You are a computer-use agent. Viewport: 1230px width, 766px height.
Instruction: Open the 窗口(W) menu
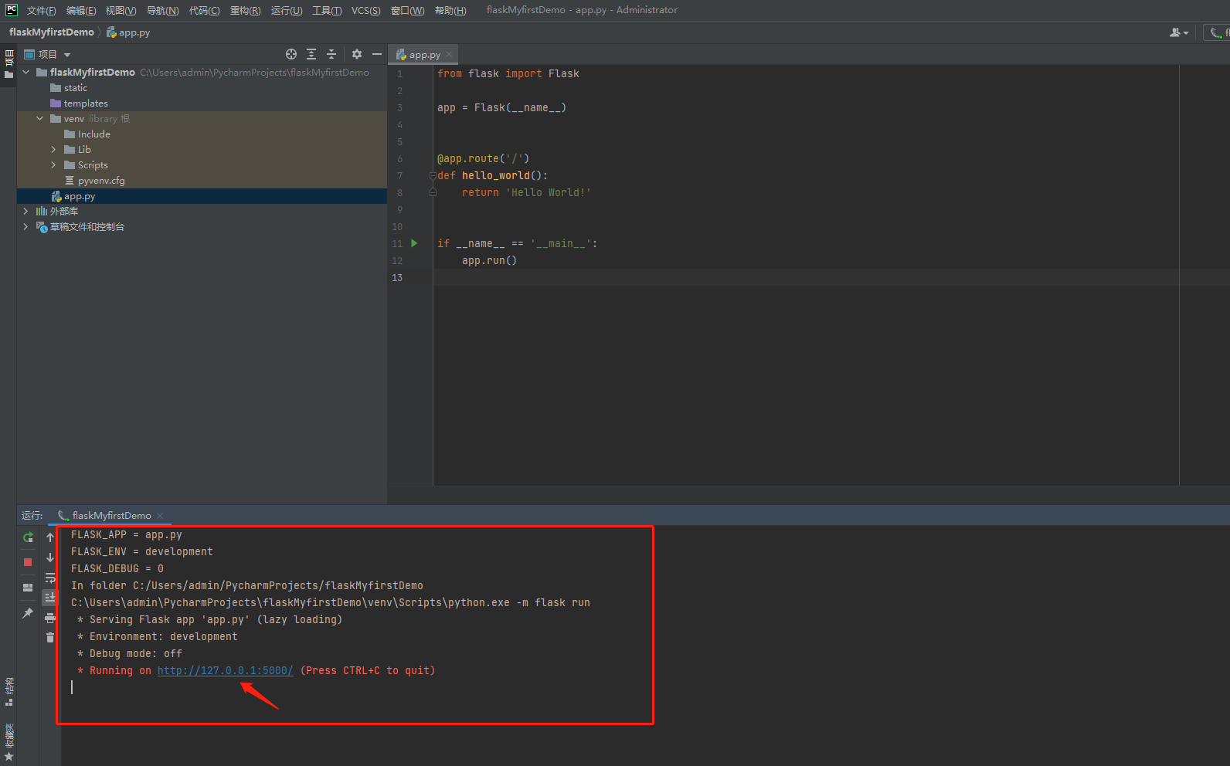pyautogui.click(x=408, y=10)
